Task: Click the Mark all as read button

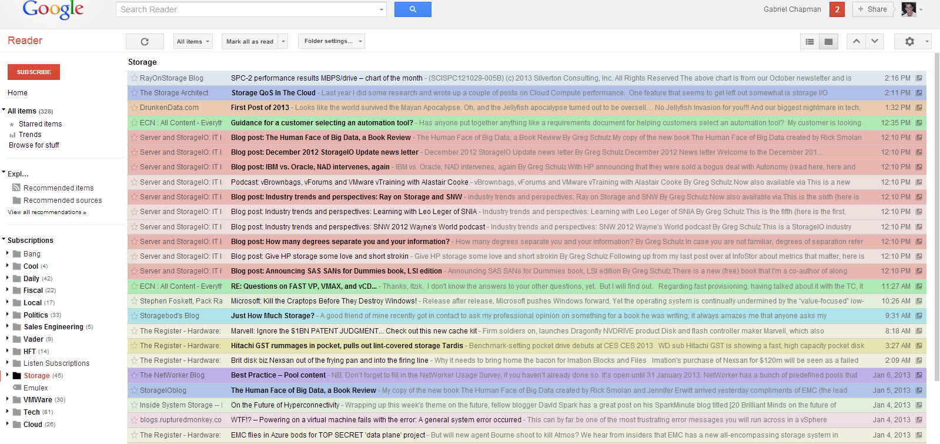Action: click(250, 41)
